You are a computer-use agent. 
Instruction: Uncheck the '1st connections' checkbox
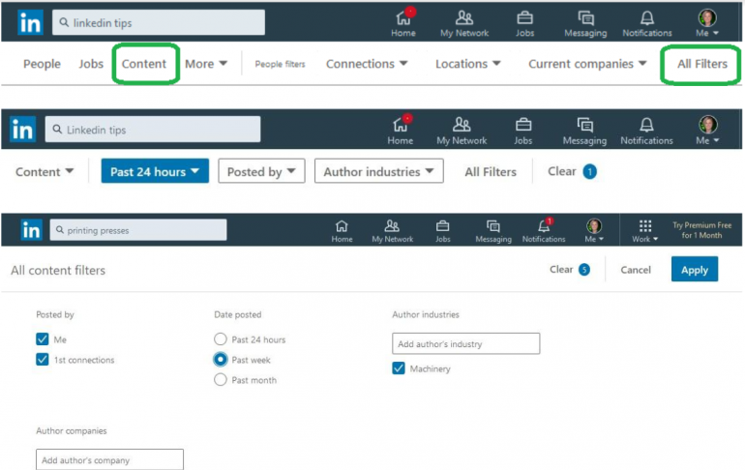point(43,360)
